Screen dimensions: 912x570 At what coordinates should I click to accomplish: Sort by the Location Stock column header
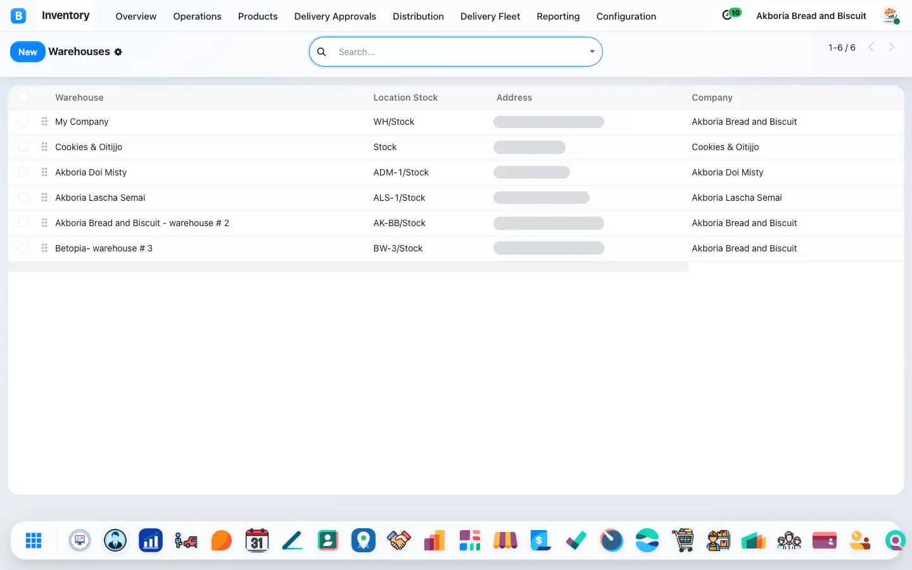click(405, 98)
